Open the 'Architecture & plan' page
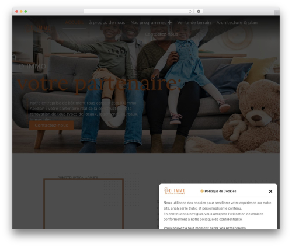The height and width of the screenshot is (247, 292). tap(237, 23)
